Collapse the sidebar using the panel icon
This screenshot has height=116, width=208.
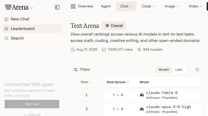tap(57, 7)
